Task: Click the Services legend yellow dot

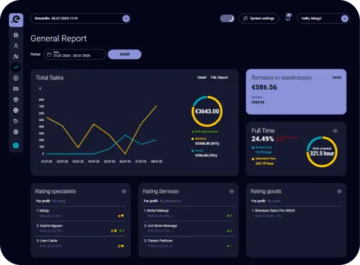Action: [193, 139]
